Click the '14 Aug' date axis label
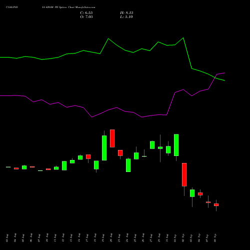The width and height of the screenshot is (250, 250). [x=79, y=238]
